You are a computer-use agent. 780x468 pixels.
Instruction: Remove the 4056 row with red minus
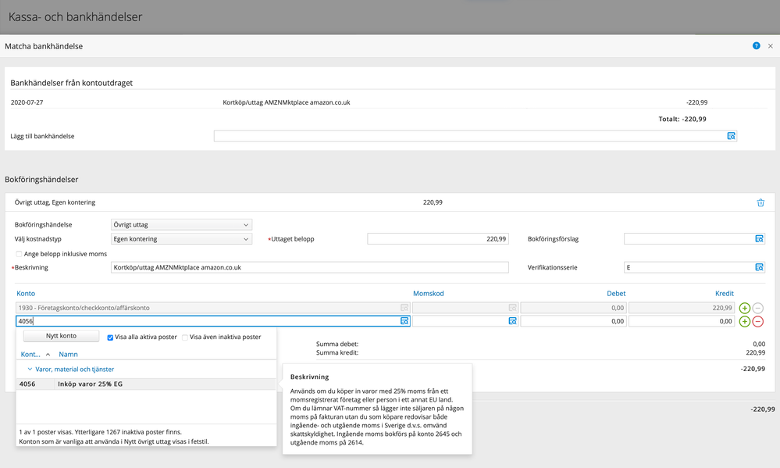click(x=758, y=321)
